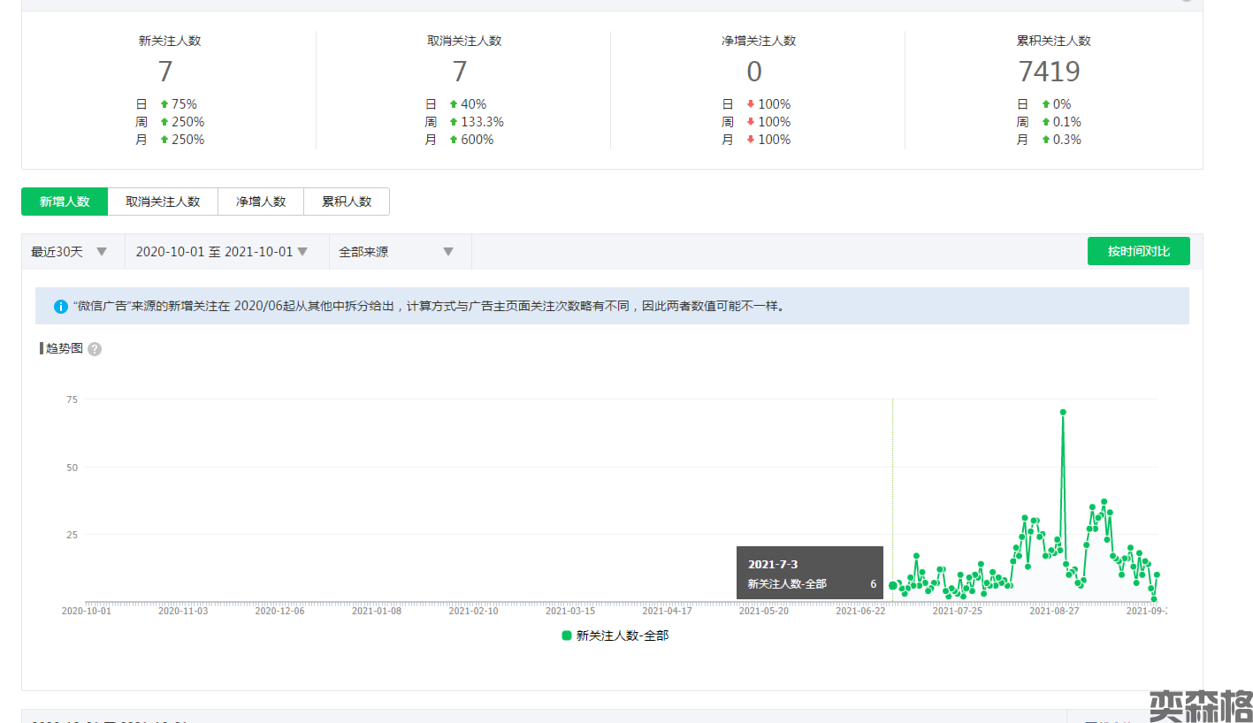Image resolution: width=1253 pixels, height=723 pixels.
Task: Open the 最近30天 time range dropdown
Action: 69,252
